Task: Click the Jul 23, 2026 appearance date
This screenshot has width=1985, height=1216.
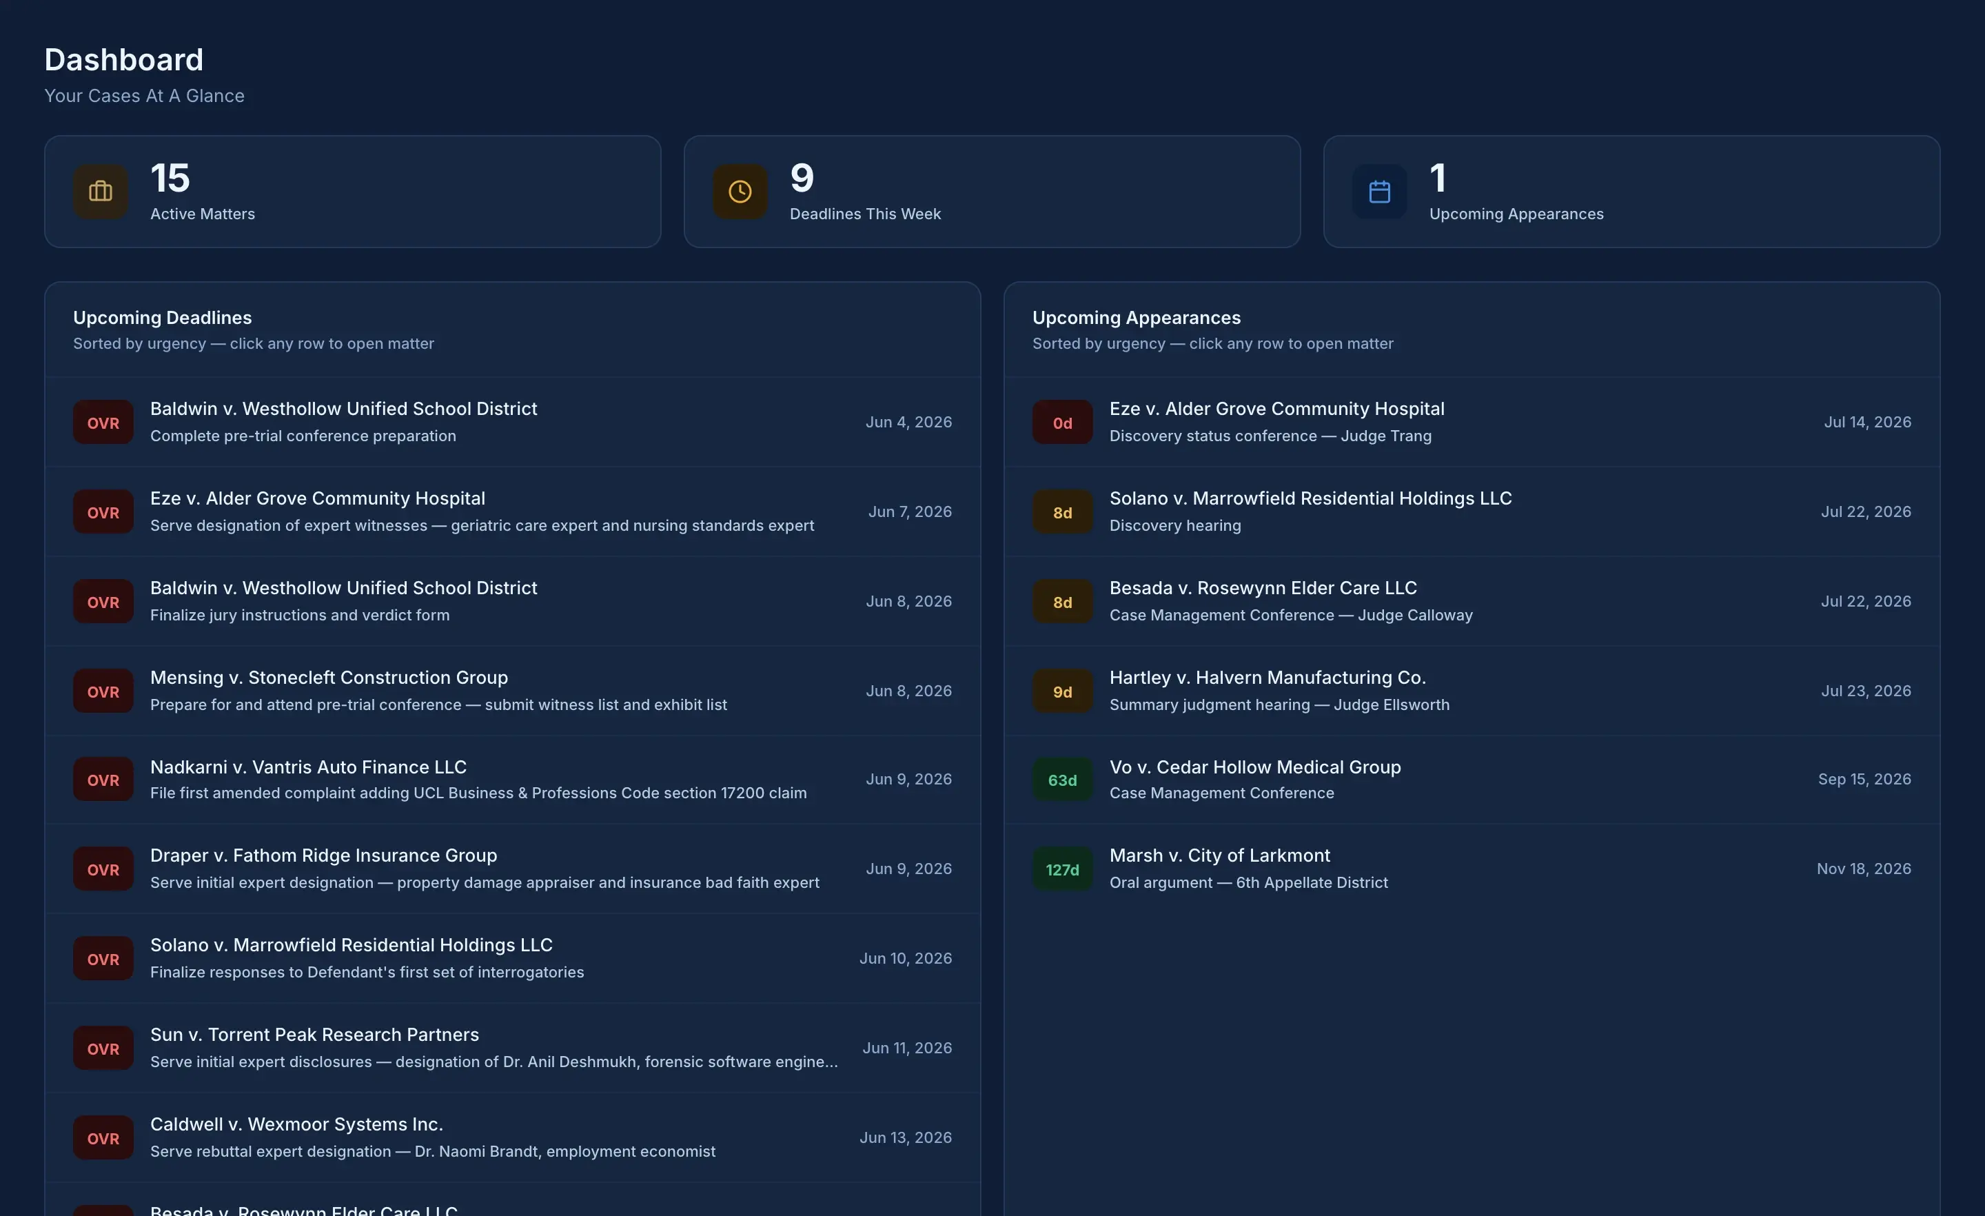Action: tap(1866, 691)
